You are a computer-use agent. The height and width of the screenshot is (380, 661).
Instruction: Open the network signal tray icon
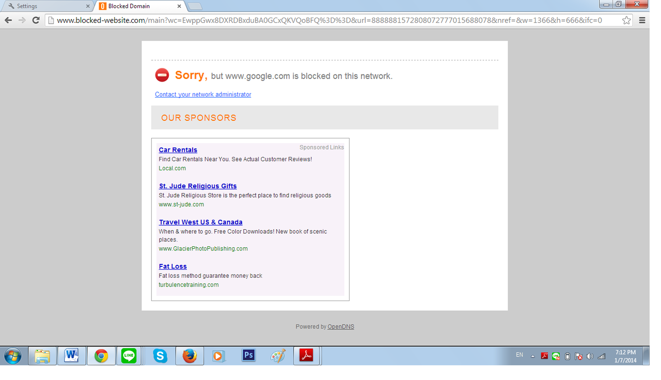tap(602, 356)
